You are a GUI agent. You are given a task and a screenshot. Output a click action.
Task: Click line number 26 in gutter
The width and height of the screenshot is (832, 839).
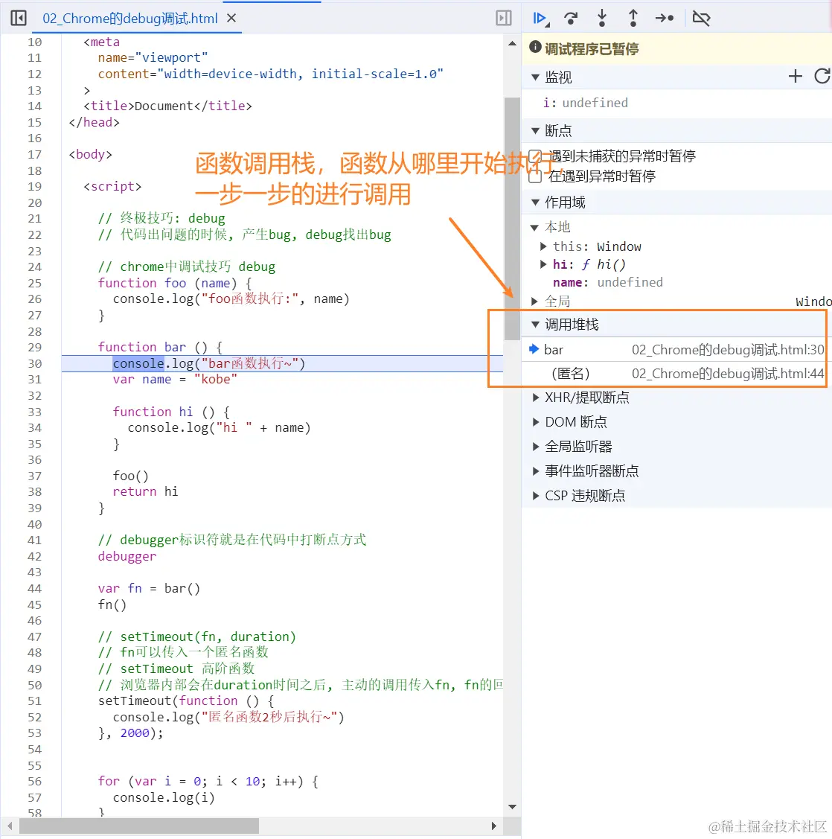(x=35, y=299)
